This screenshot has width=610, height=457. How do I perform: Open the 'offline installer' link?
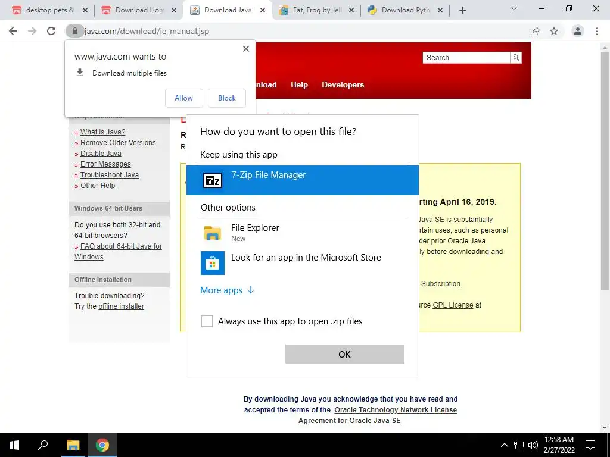click(121, 306)
